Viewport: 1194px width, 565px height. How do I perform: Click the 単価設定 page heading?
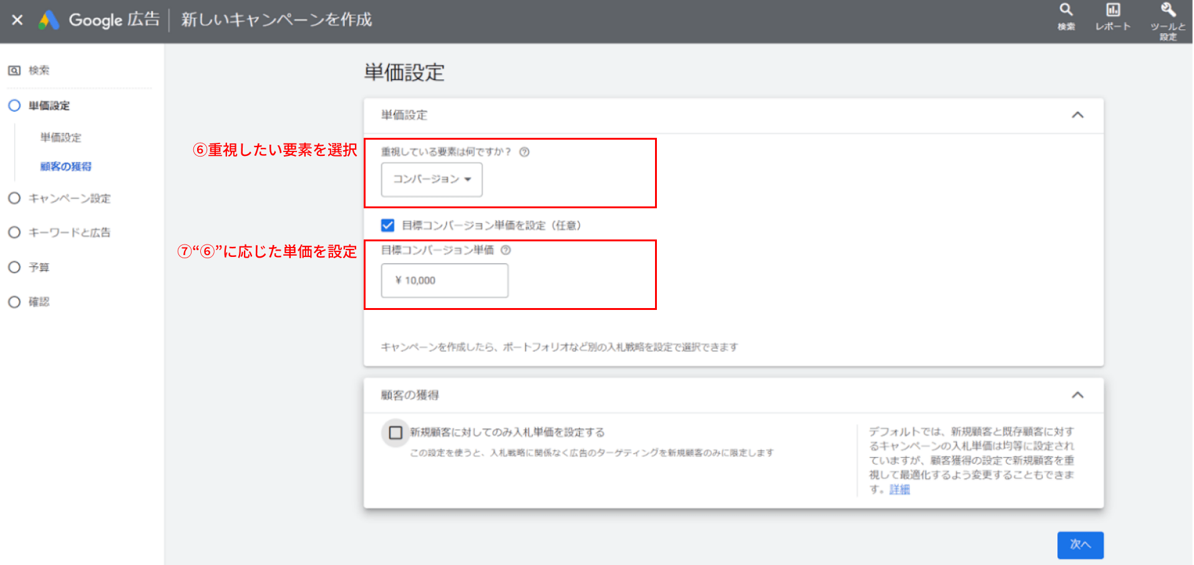[x=404, y=73]
